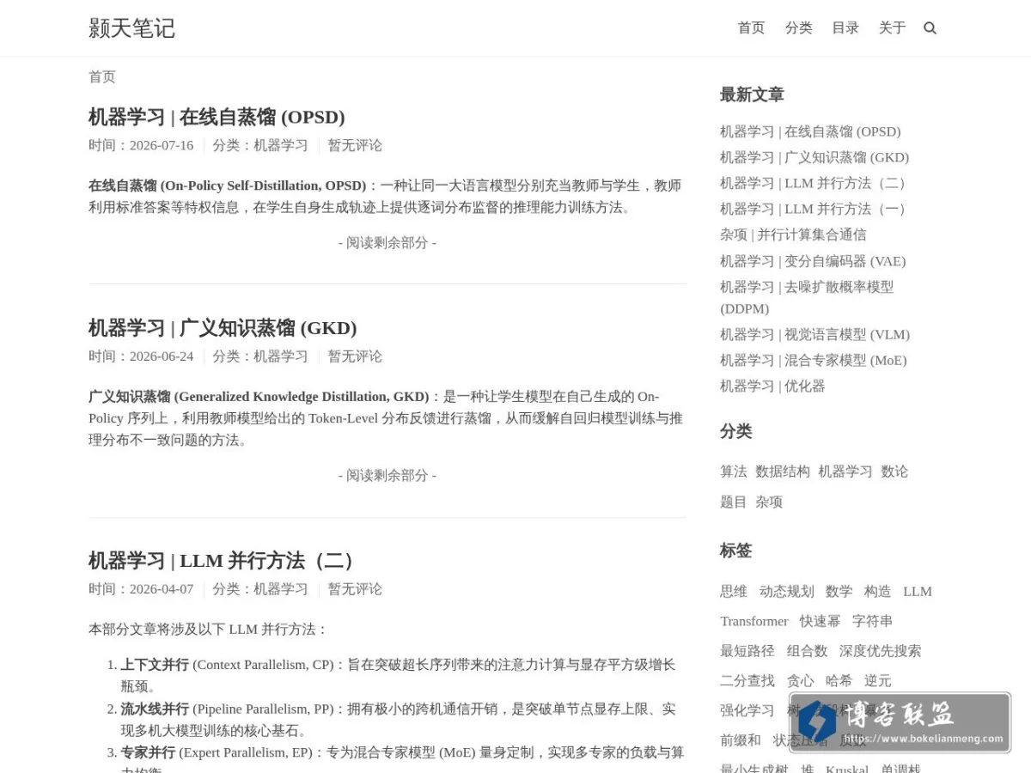The image size is (1031, 773).
Task: Click 暂无评论 under the OPSD post
Action: pyautogui.click(x=355, y=145)
